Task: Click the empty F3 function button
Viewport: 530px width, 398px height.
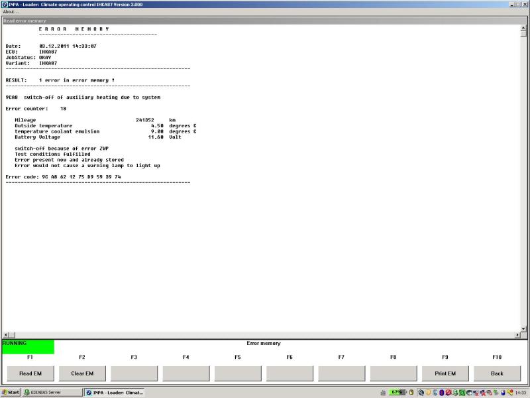Action: pos(134,373)
